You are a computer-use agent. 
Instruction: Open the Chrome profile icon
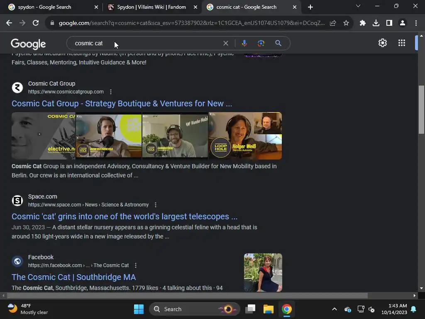pyautogui.click(x=403, y=23)
